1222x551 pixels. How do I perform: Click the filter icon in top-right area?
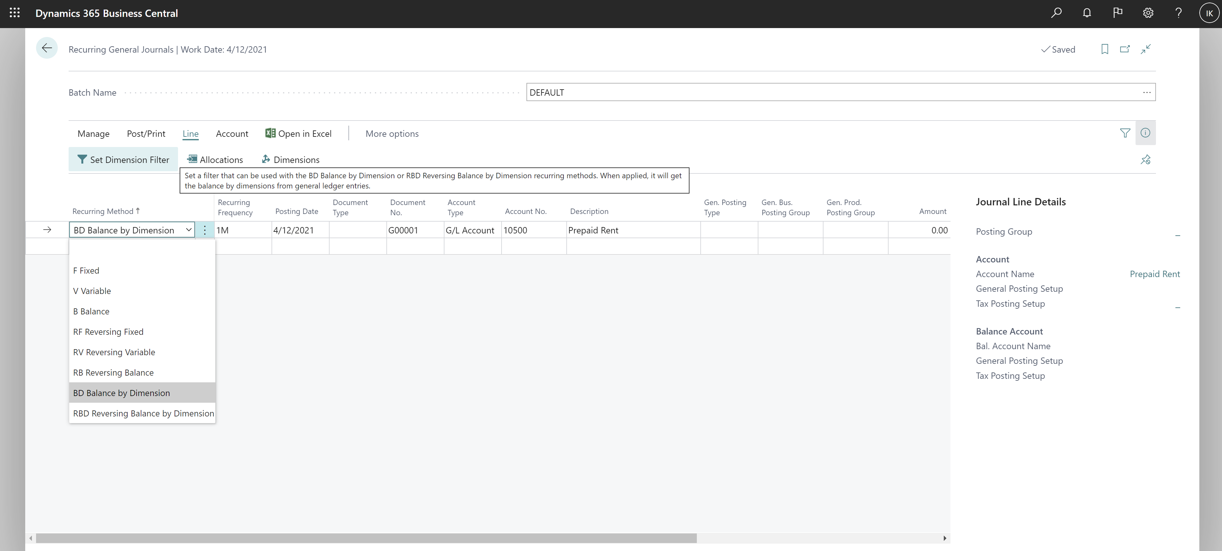tap(1125, 133)
